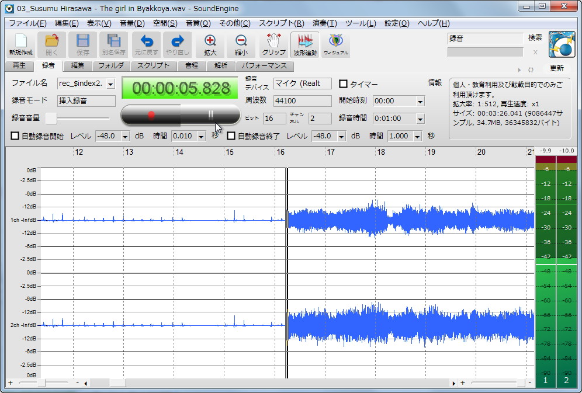This screenshot has height=393, width=582.
Task: Expand the 録音時間 0:01:00 dropdown
Action: 420,119
